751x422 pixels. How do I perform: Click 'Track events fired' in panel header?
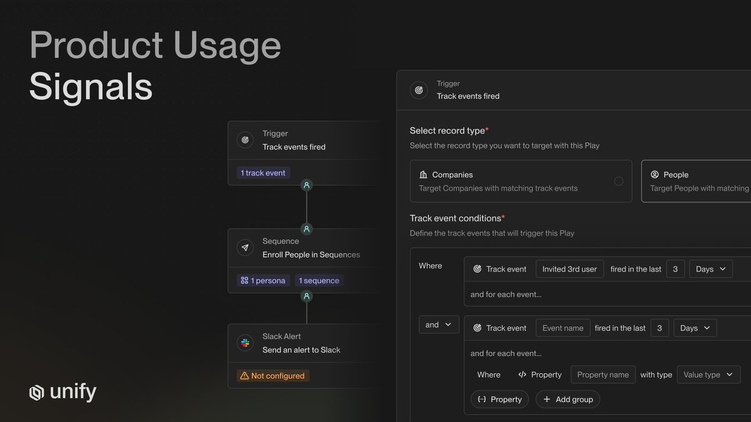[468, 96]
